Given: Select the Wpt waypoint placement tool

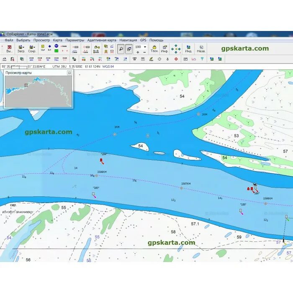Looking at the screenshot, I should click(x=43, y=48).
